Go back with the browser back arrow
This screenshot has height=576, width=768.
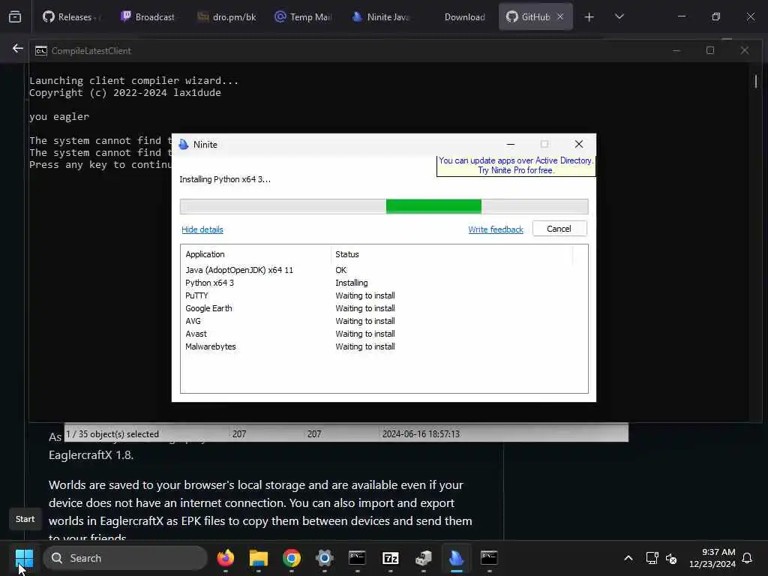(18, 49)
